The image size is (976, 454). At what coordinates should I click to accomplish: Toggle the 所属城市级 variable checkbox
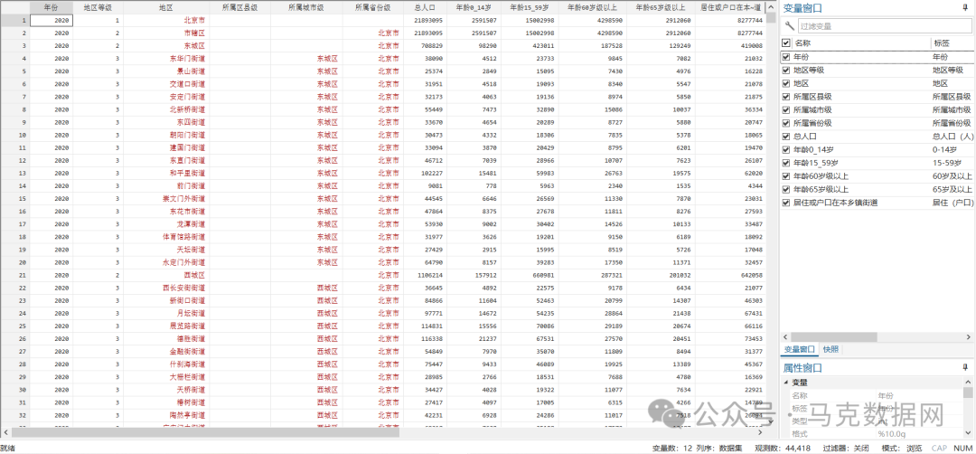(x=786, y=109)
